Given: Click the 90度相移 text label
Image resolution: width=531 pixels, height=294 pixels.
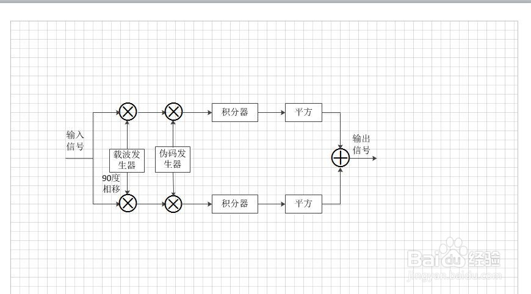Looking at the screenshot, I should (112, 184).
